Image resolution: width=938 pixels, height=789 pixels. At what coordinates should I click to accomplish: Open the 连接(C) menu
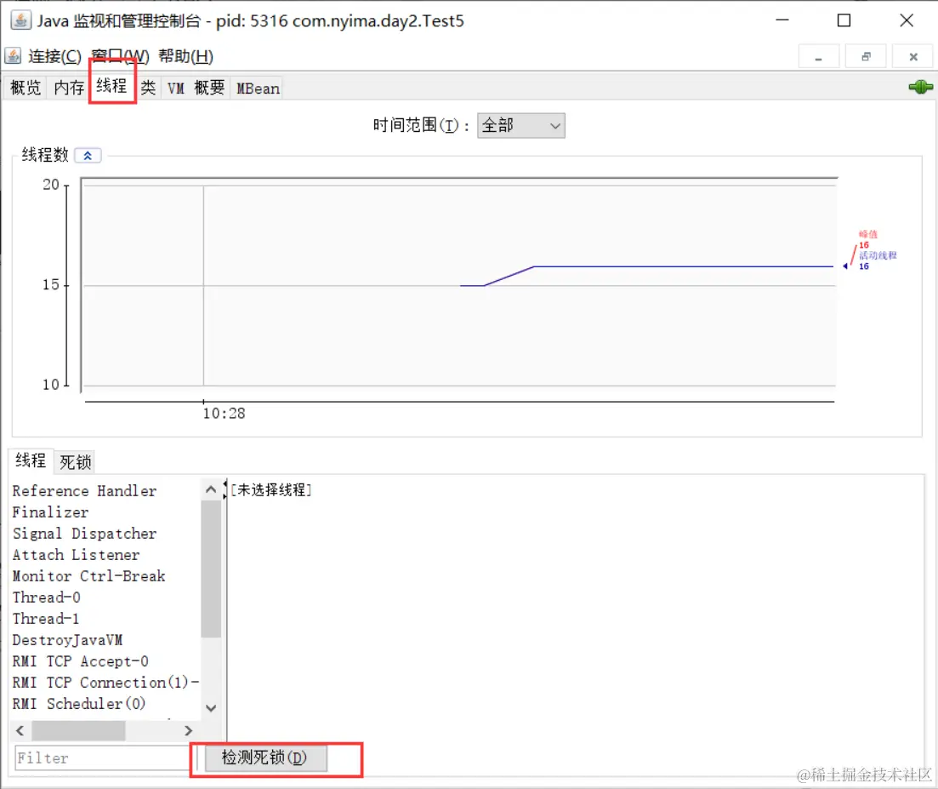(x=54, y=56)
